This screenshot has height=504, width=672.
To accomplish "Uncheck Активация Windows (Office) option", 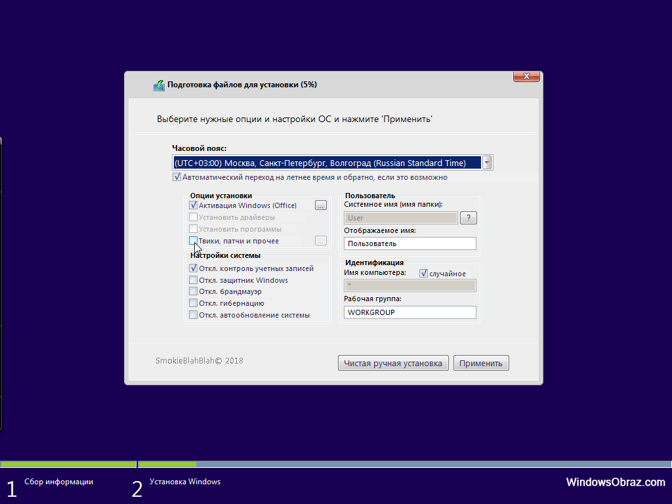I will click(x=194, y=205).
